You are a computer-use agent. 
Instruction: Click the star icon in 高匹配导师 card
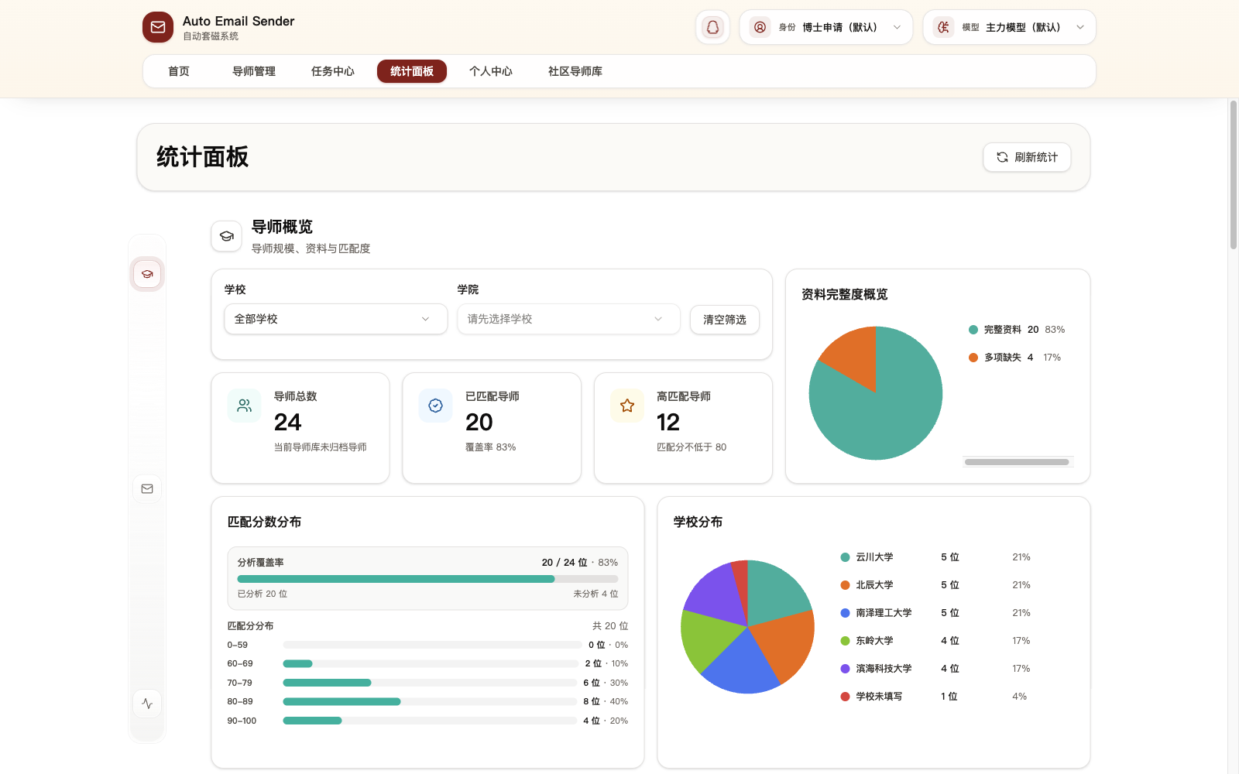[627, 406]
